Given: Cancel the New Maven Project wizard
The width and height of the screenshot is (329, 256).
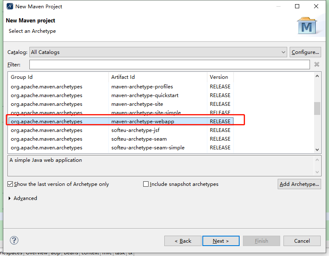Looking at the screenshot, I should [302, 241].
